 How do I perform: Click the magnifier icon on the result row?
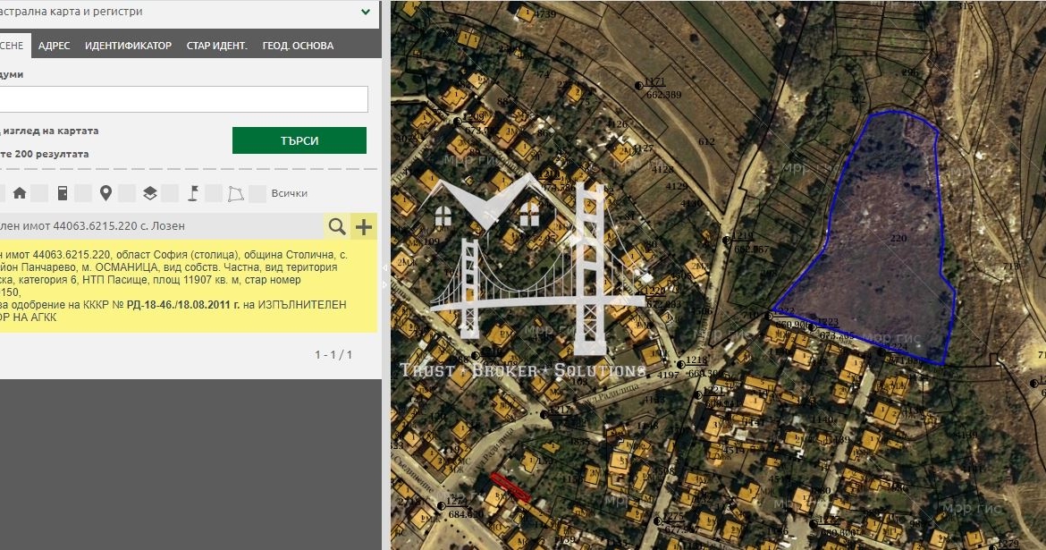click(337, 227)
